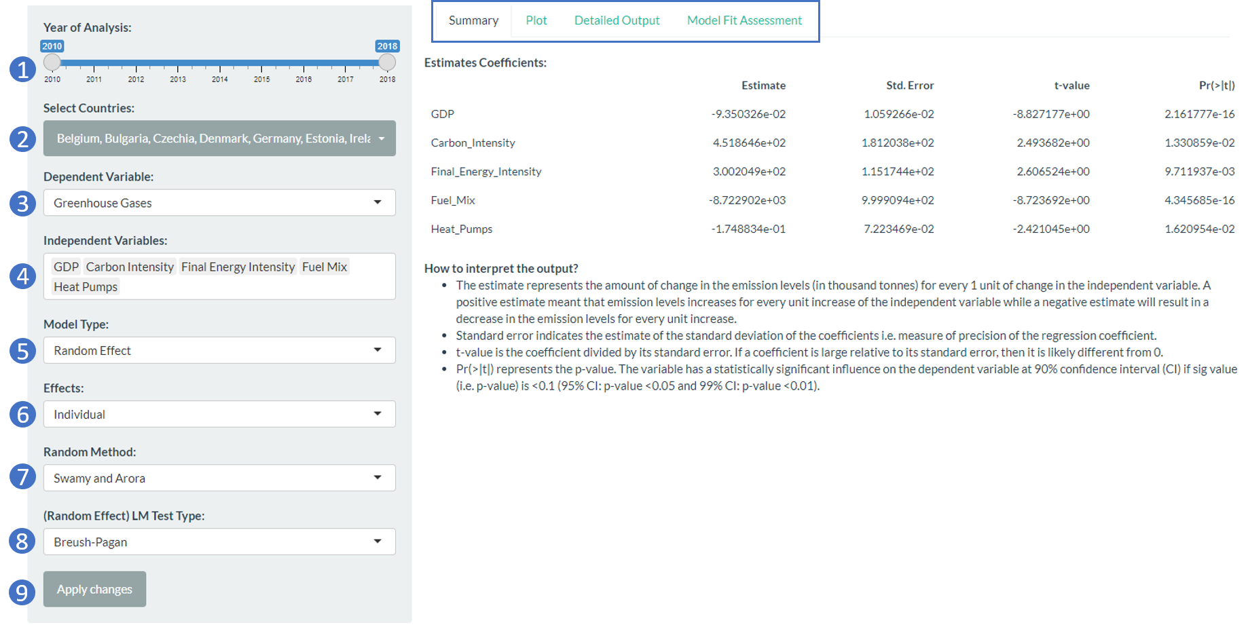The width and height of the screenshot is (1248, 627).
Task: Go to the Model Fit Assessment tab
Action: click(x=744, y=20)
